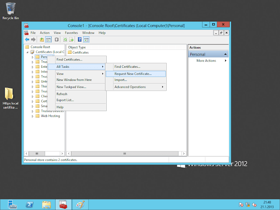Open Server Manager from the taskbar
280x210 pixels.
click(12, 204)
